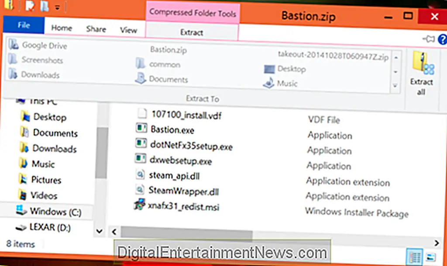This screenshot has height=266, width=447.
Task: Select the Compressed Folder Tools tab header
Action: pos(193,13)
